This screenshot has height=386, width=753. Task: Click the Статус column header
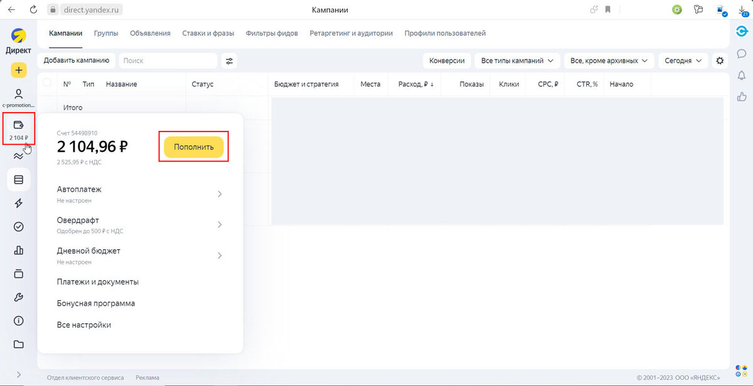(x=203, y=84)
